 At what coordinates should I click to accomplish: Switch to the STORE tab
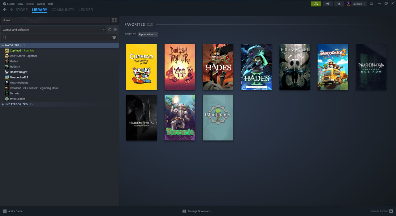(x=22, y=10)
